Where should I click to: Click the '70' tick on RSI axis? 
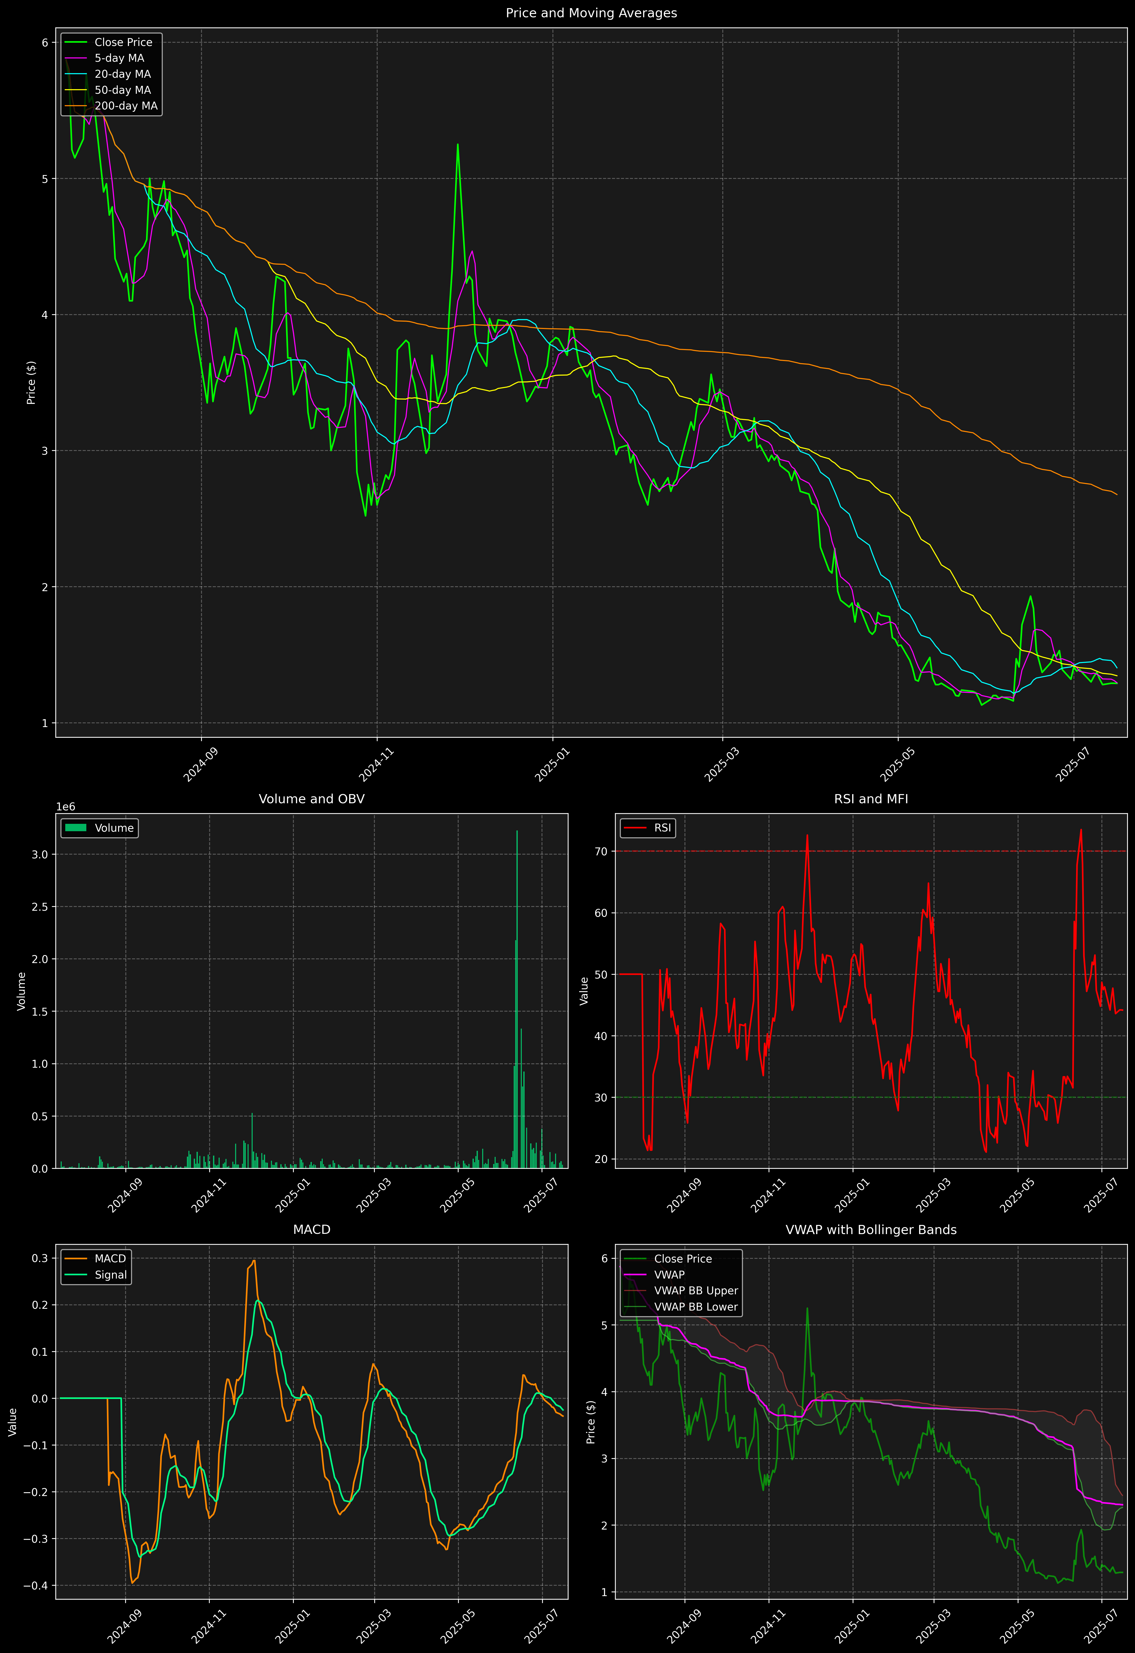tap(602, 851)
